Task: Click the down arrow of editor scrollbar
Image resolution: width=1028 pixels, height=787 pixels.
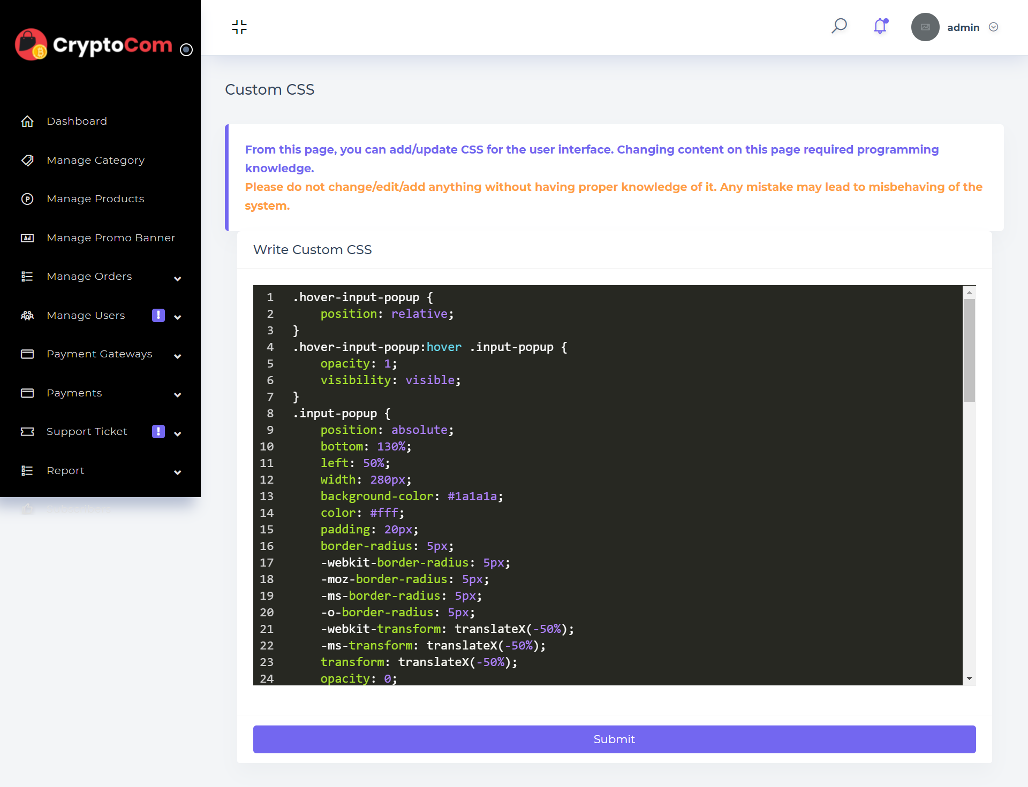Action: [x=969, y=678]
